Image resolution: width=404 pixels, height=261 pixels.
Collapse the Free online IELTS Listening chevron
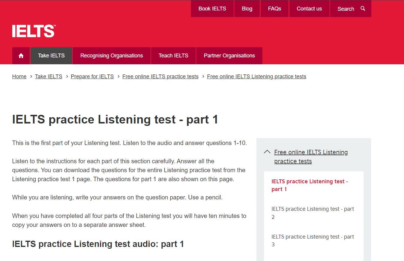click(x=267, y=152)
